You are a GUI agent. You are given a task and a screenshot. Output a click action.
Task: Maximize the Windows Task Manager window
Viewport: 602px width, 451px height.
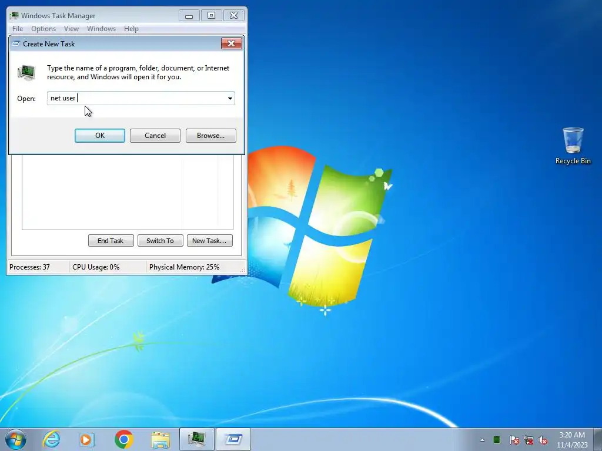(x=211, y=15)
